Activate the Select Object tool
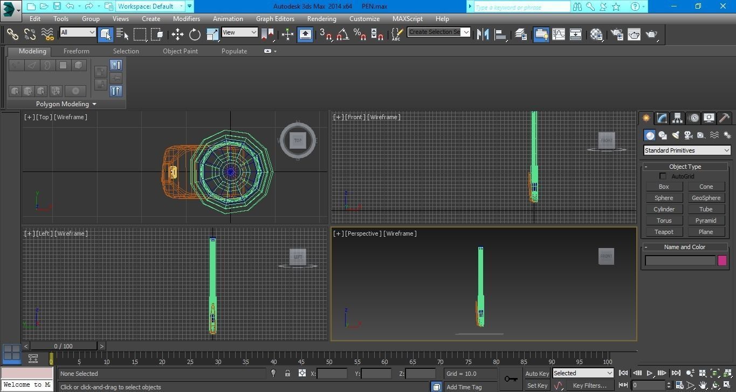Viewport: 736px width, 392px height. pyautogui.click(x=105, y=35)
